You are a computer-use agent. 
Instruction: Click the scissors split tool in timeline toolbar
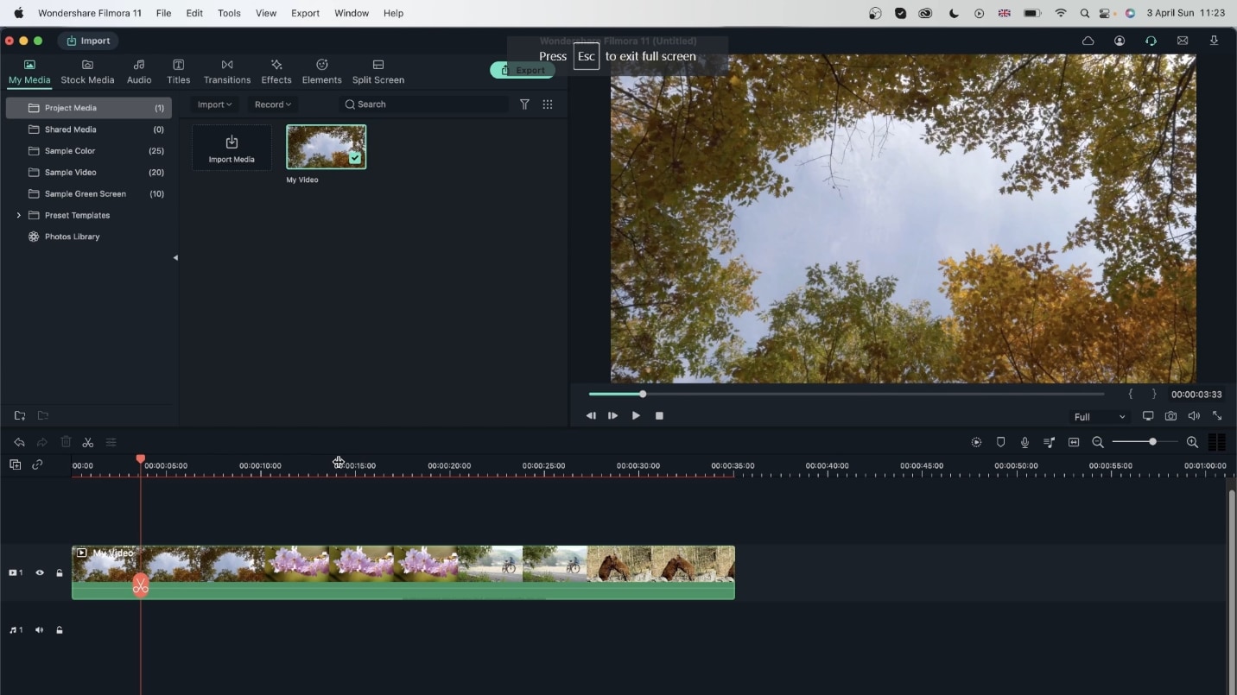[88, 442]
